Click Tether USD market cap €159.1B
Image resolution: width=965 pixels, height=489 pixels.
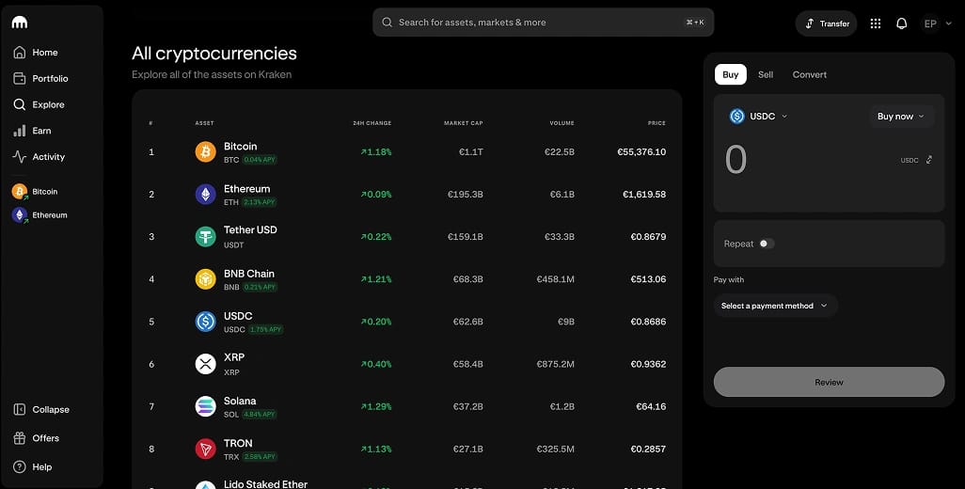[x=466, y=237]
